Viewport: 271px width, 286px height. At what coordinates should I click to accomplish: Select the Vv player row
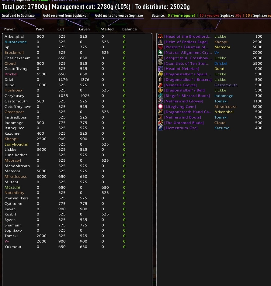(x=77, y=241)
